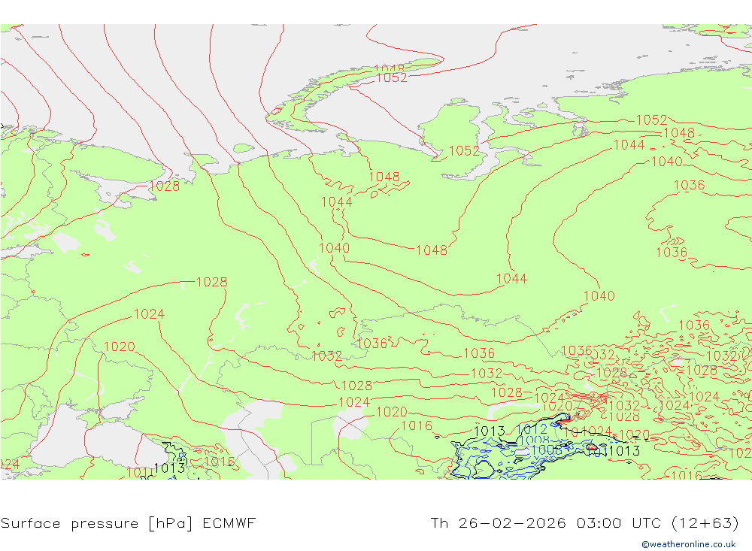Open the ©weatheronline.co.uk link
The height and width of the screenshot is (551, 752).
[x=689, y=544]
